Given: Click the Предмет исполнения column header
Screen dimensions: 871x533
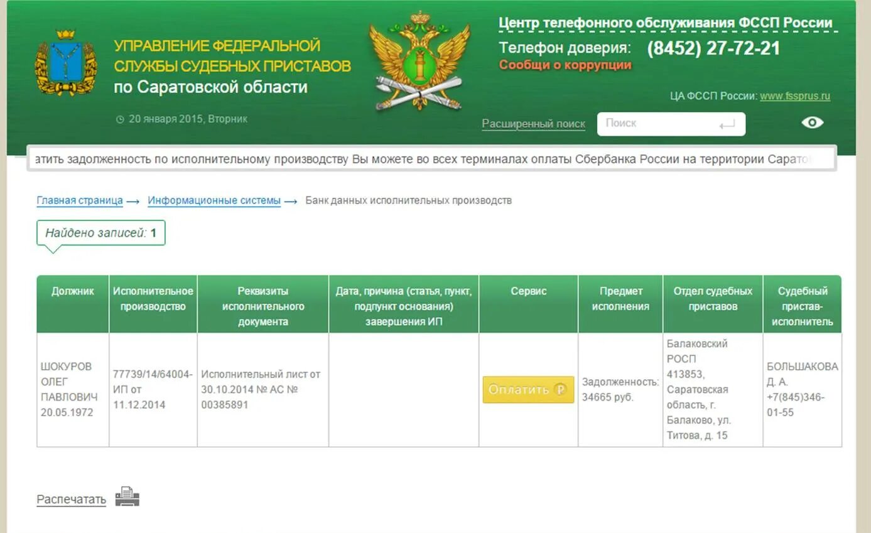Looking at the screenshot, I should 620,304.
